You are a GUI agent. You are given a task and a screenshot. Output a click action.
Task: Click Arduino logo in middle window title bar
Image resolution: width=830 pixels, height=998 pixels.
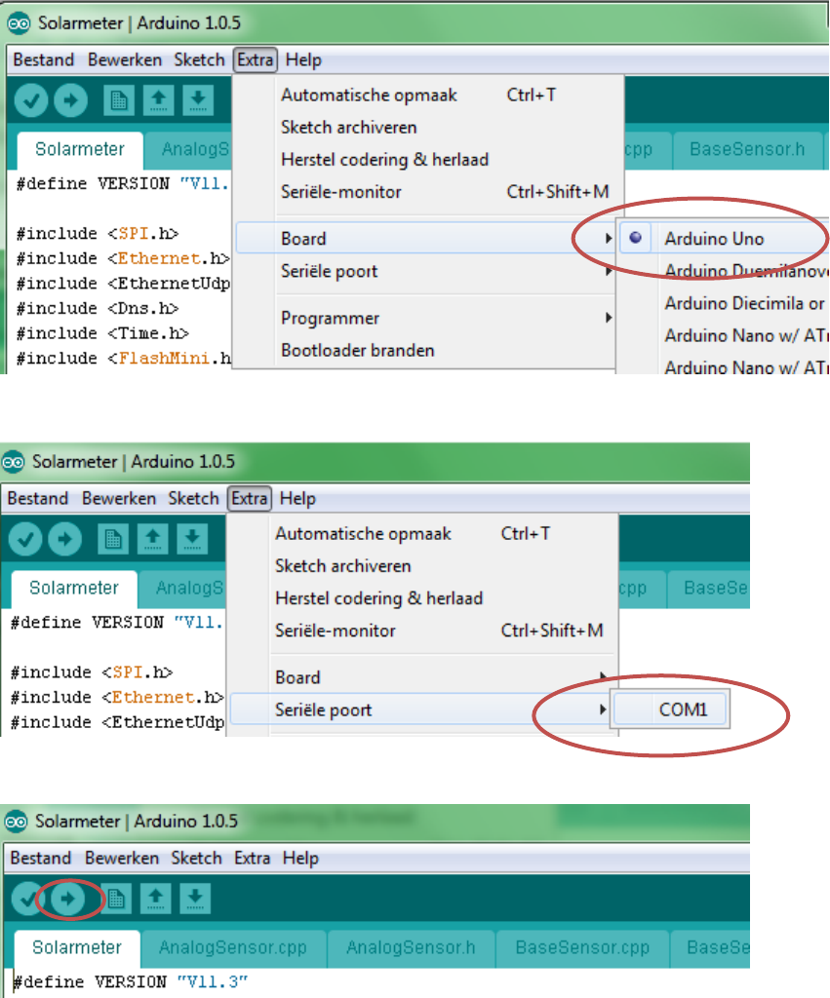tap(13, 462)
